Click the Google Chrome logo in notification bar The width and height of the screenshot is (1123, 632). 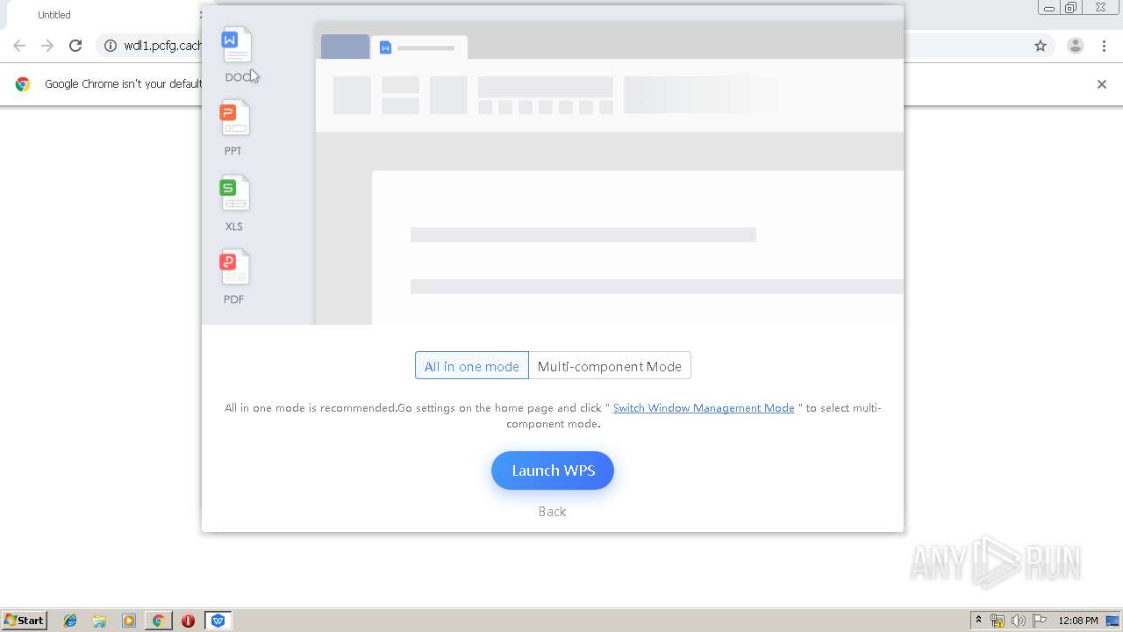pyautogui.click(x=23, y=84)
